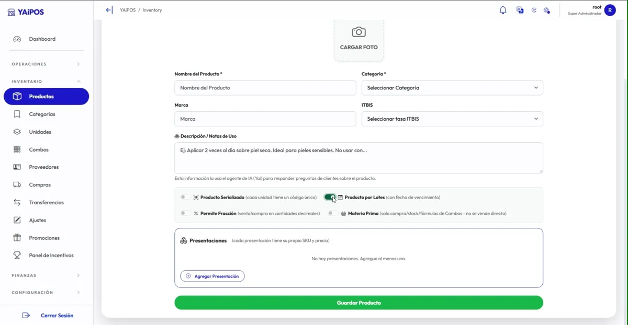The height and width of the screenshot is (325, 628).
Task: Expand the Configuración section
Action: (46, 293)
